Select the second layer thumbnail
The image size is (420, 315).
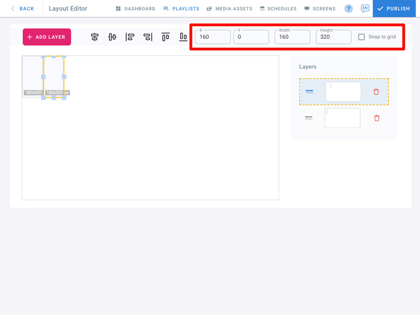(x=342, y=118)
